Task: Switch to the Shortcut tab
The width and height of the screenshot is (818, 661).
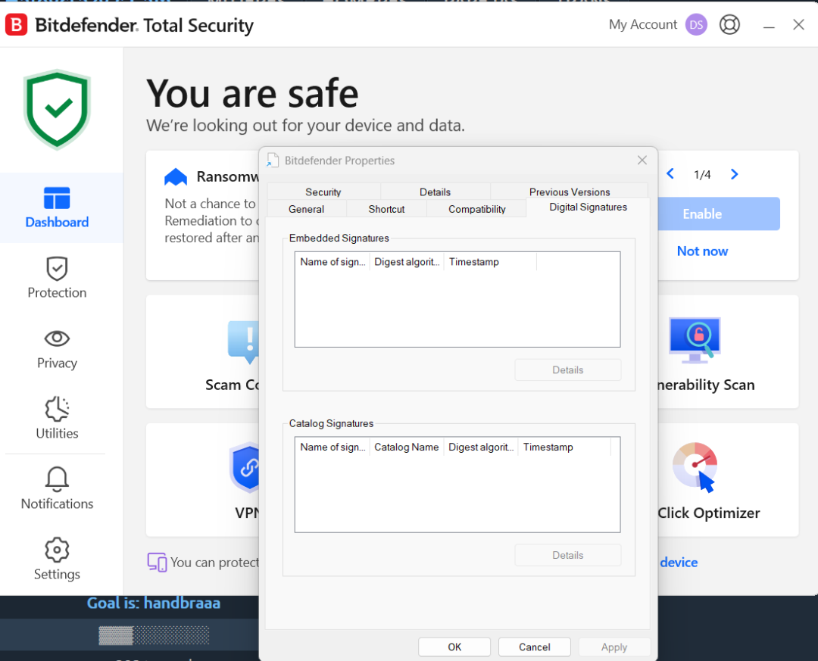Action: tap(386, 209)
